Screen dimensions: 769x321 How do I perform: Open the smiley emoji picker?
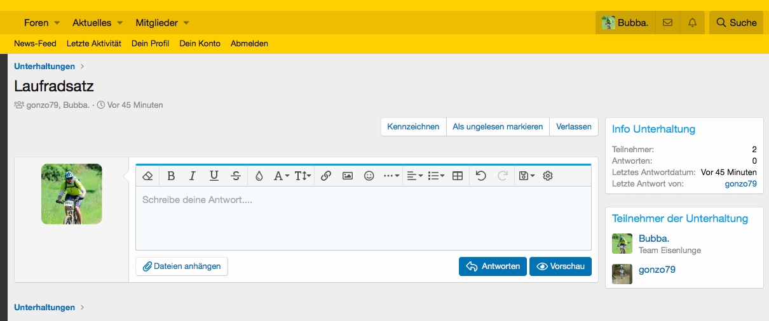pyautogui.click(x=369, y=176)
